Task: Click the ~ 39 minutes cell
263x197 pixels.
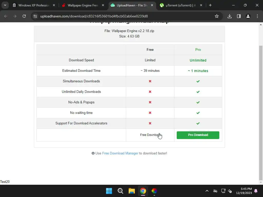Action: [x=150, y=71]
